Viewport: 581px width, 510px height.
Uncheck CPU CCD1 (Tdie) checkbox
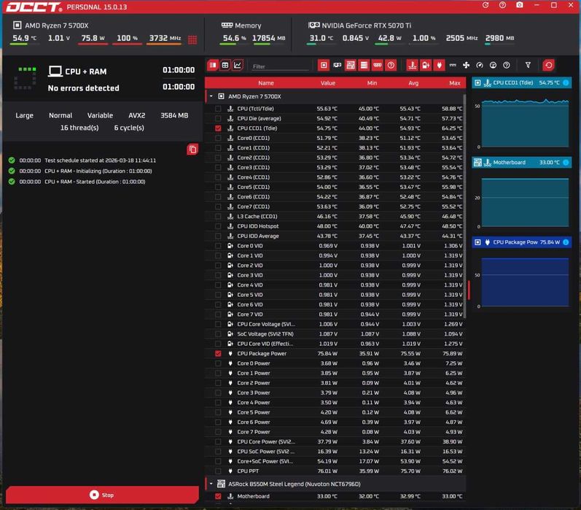[x=218, y=128]
